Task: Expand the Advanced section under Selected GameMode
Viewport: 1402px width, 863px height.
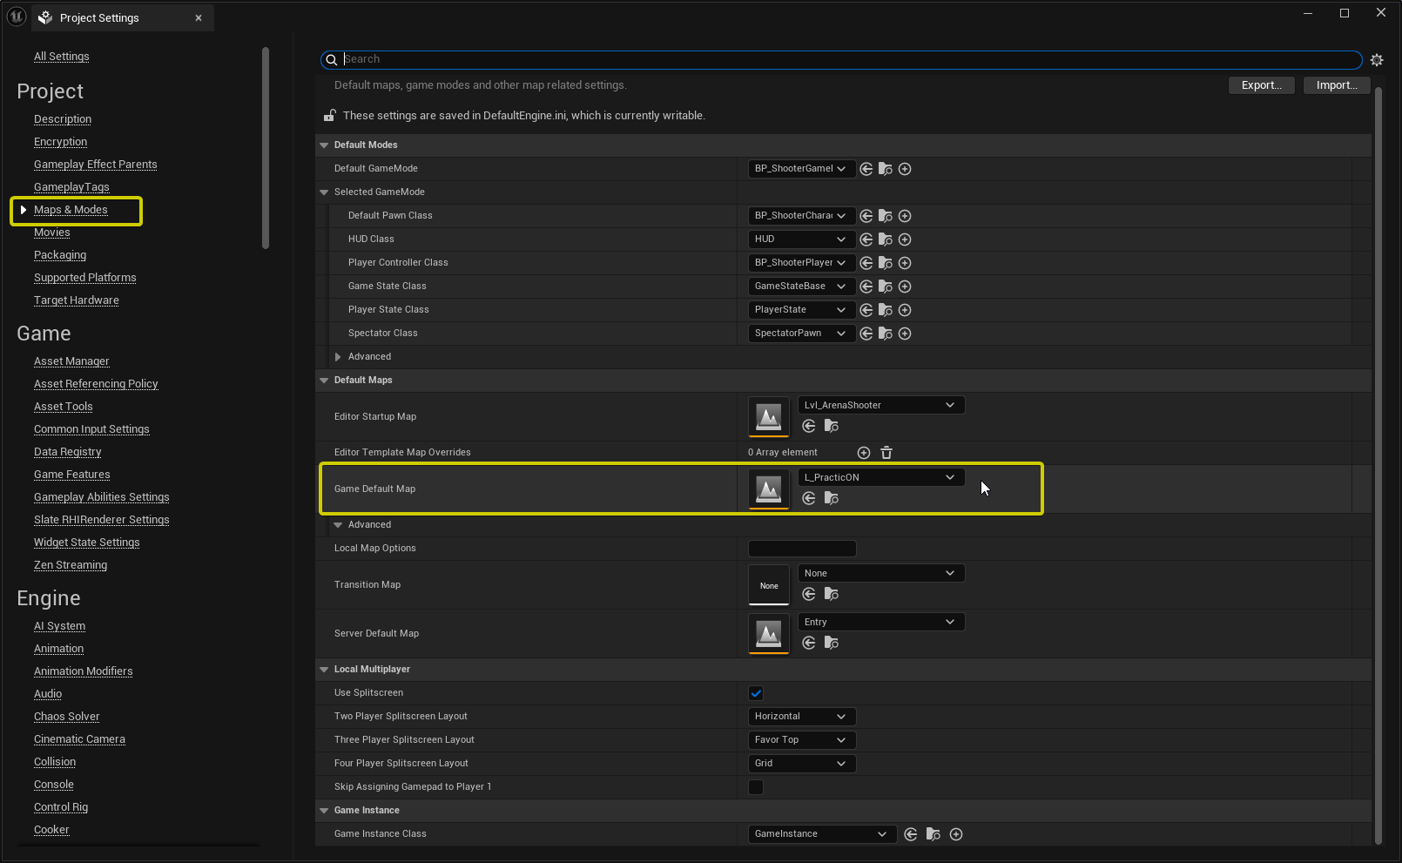Action: pos(338,357)
